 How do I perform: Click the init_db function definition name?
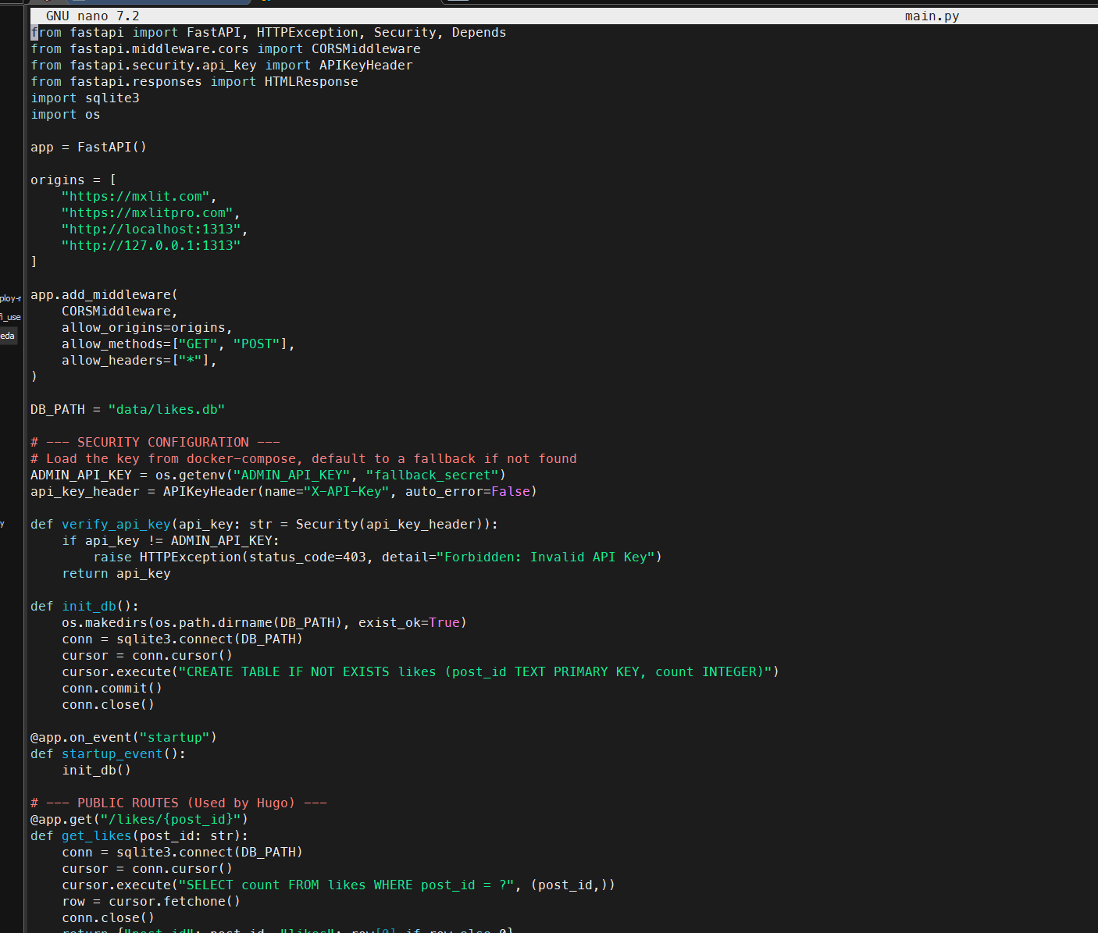tap(88, 606)
